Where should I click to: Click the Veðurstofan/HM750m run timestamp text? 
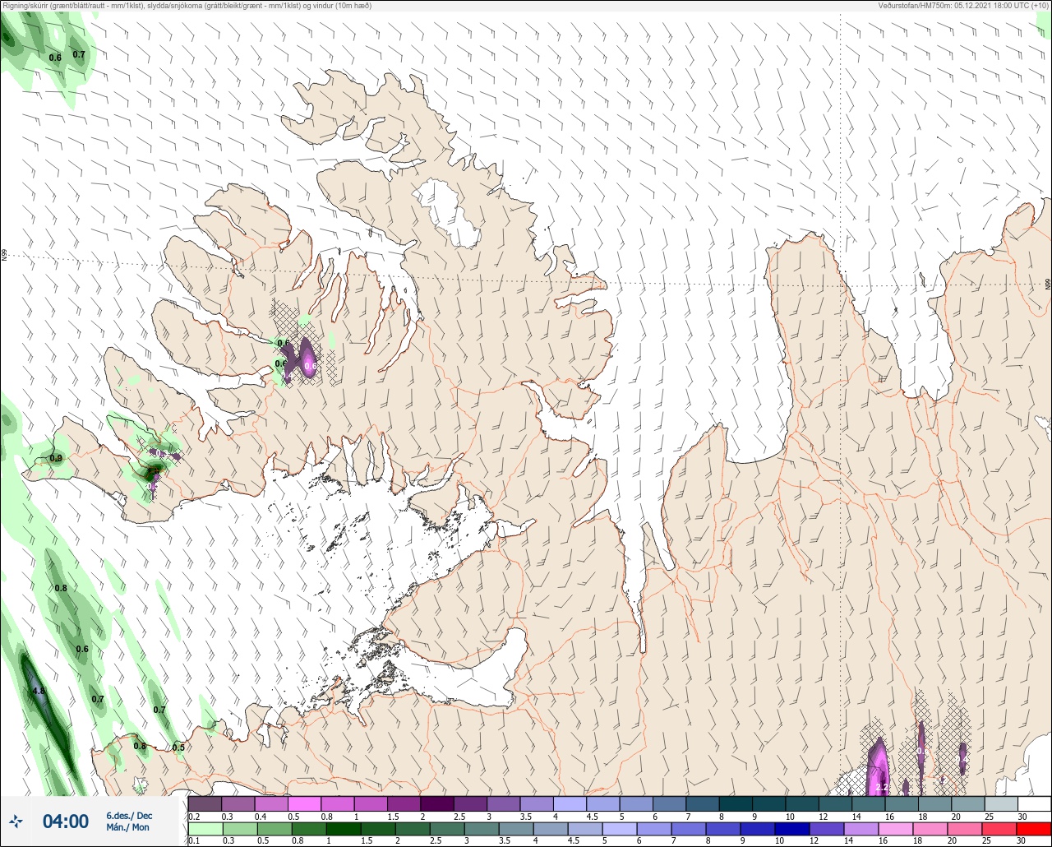pyautogui.click(x=963, y=5)
